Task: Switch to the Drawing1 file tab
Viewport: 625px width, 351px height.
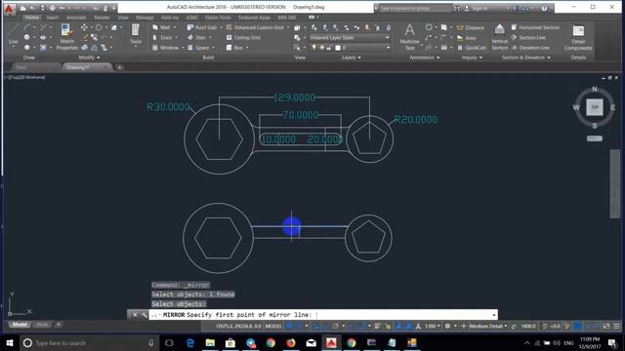Action: click(x=78, y=67)
